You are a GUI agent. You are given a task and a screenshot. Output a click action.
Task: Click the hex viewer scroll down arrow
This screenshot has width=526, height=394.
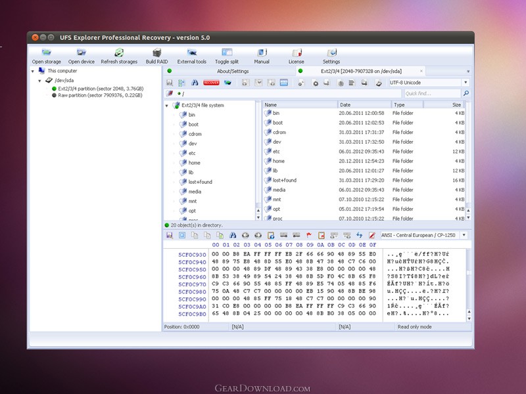(x=469, y=318)
